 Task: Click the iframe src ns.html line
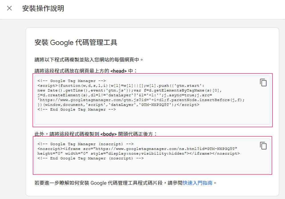[137, 149]
